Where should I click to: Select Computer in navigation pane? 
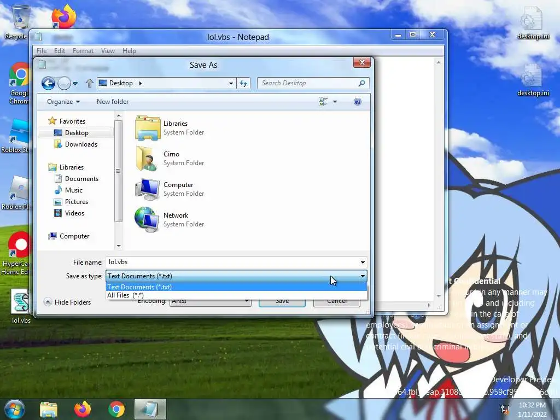[x=74, y=236]
